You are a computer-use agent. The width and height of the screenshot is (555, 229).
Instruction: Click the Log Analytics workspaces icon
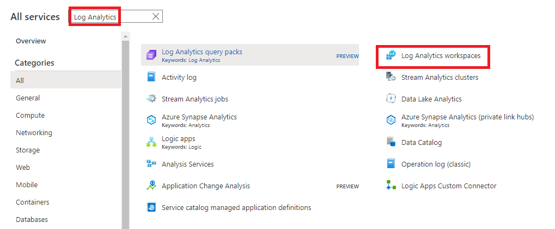point(391,55)
